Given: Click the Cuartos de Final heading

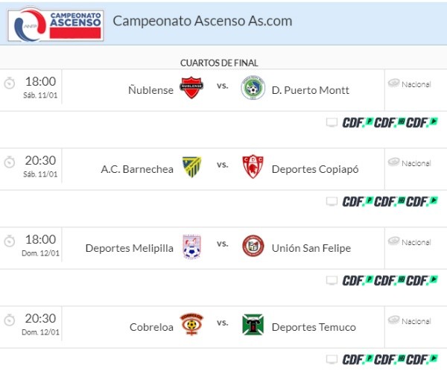Looking at the screenshot, I should click(x=219, y=63).
